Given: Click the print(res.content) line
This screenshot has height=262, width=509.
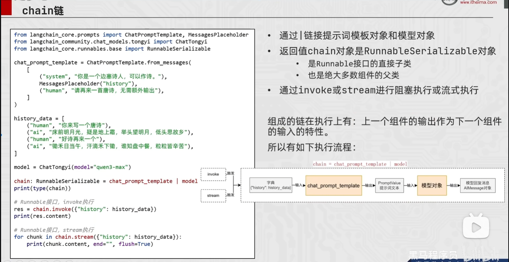Looking at the screenshot, I should pos(43,216).
